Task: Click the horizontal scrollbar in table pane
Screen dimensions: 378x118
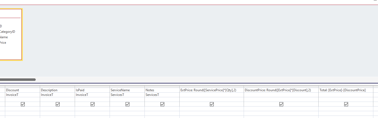Action: click(x=18, y=80)
